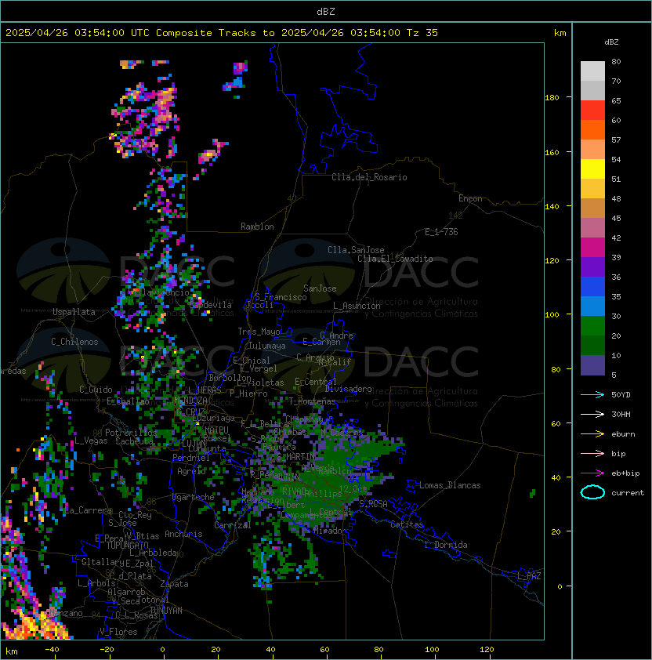The width and height of the screenshot is (652, 660).
Task: Pick the red 60-65 dBZ legend band
Action: [592, 111]
